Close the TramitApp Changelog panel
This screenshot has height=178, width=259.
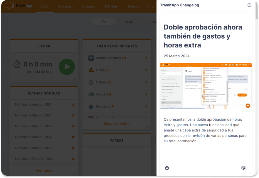click(249, 5)
